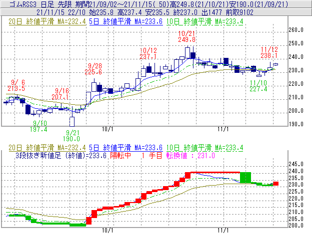Click the 11/1 date under upper chart
The width and height of the screenshot is (312, 237).
(x=223, y=129)
